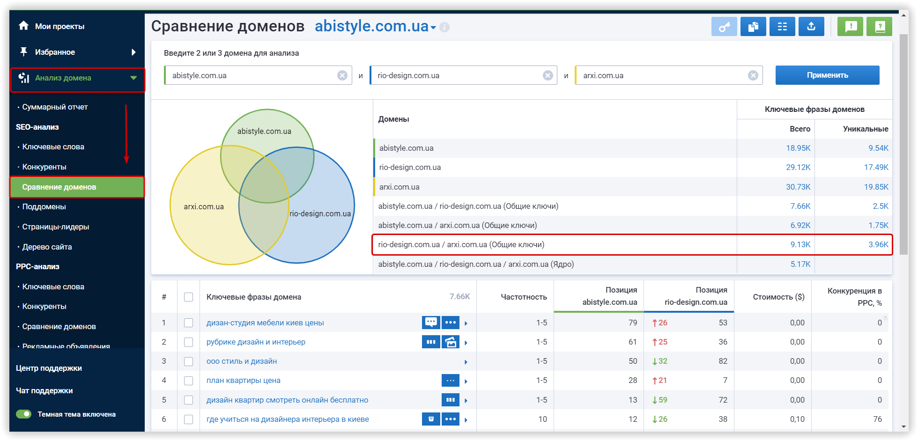This screenshot has height=441, width=918.
Task: Check the select-all checkbox in table header
Action: (188, 297)
